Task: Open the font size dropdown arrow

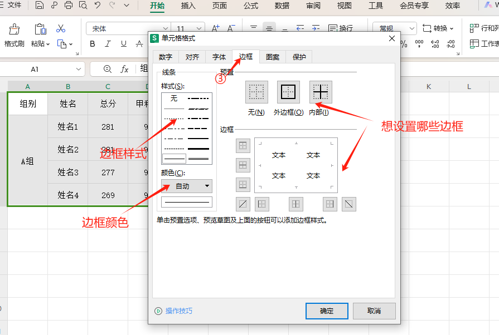Action: coord(199,28)
